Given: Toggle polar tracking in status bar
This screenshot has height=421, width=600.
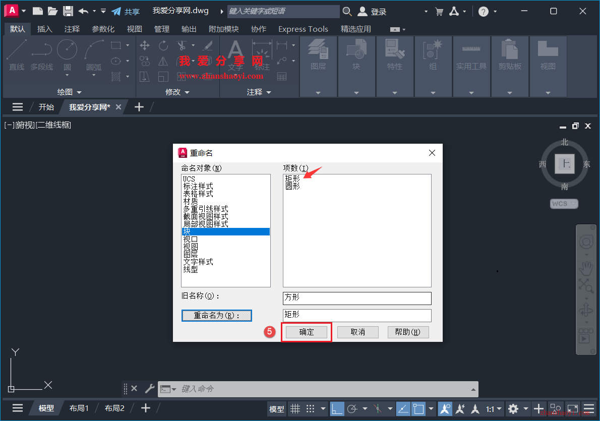Looking at the screenshot, I should click(x=352, y=409).
